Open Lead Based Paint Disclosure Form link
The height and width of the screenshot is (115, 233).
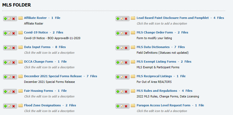click(180, 18)
